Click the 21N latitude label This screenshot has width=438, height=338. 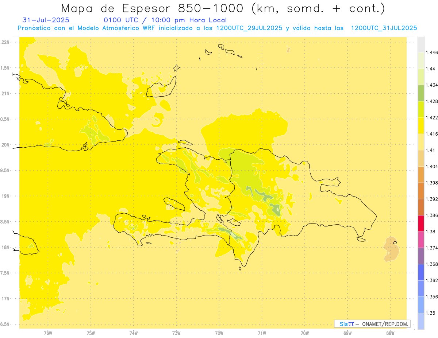coord(5,93)
